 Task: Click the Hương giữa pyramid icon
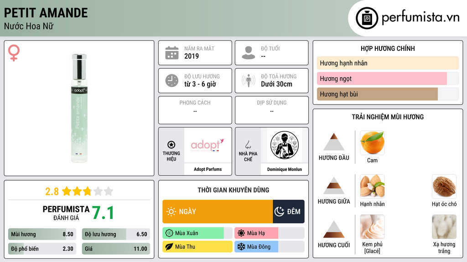pos(334,186)
